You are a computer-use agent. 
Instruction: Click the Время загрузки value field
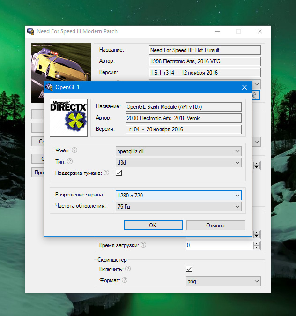click(x=220, y=245)
